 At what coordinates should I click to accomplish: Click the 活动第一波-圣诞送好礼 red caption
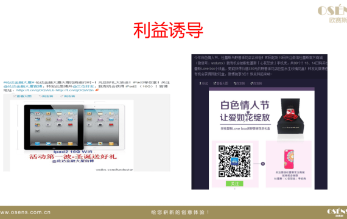click(73, 156)
